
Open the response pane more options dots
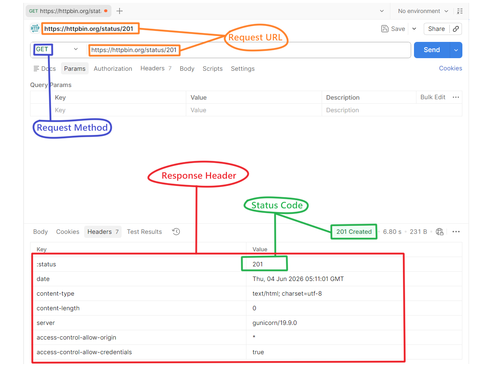(456, 231)
